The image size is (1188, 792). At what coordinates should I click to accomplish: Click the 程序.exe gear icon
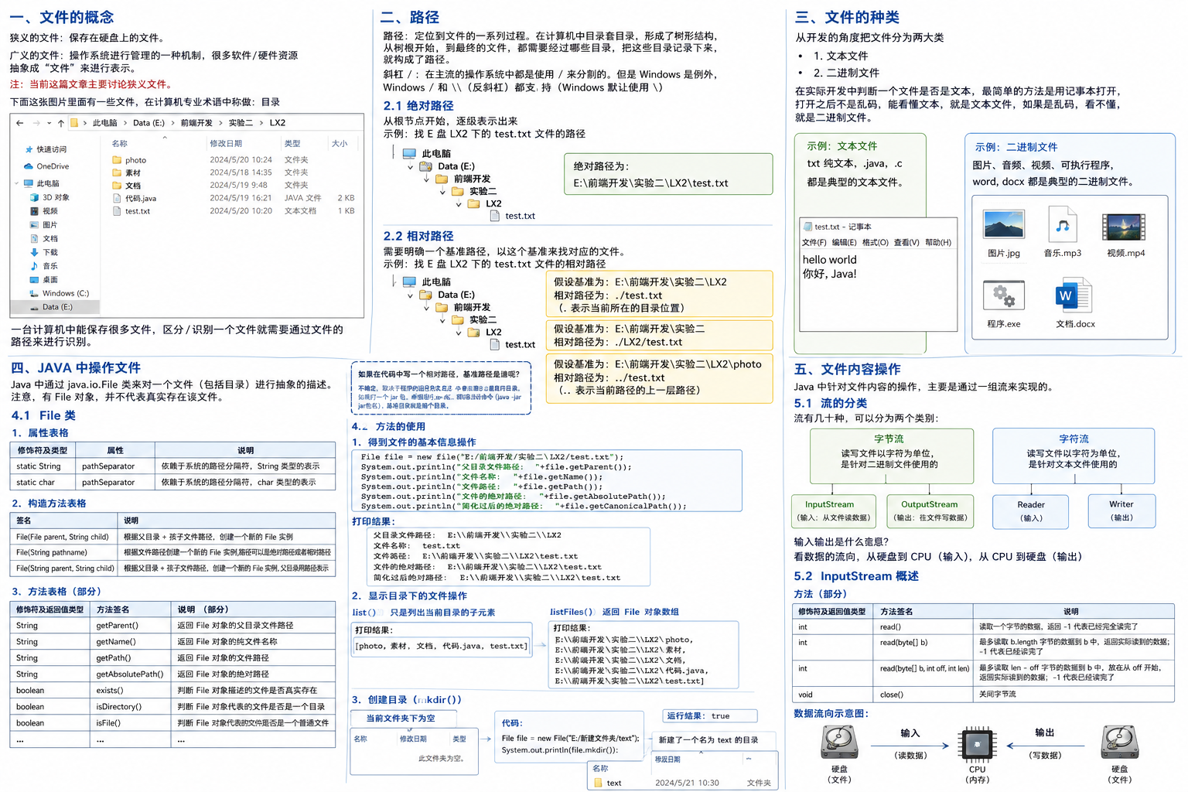(x=1004, y=295)
